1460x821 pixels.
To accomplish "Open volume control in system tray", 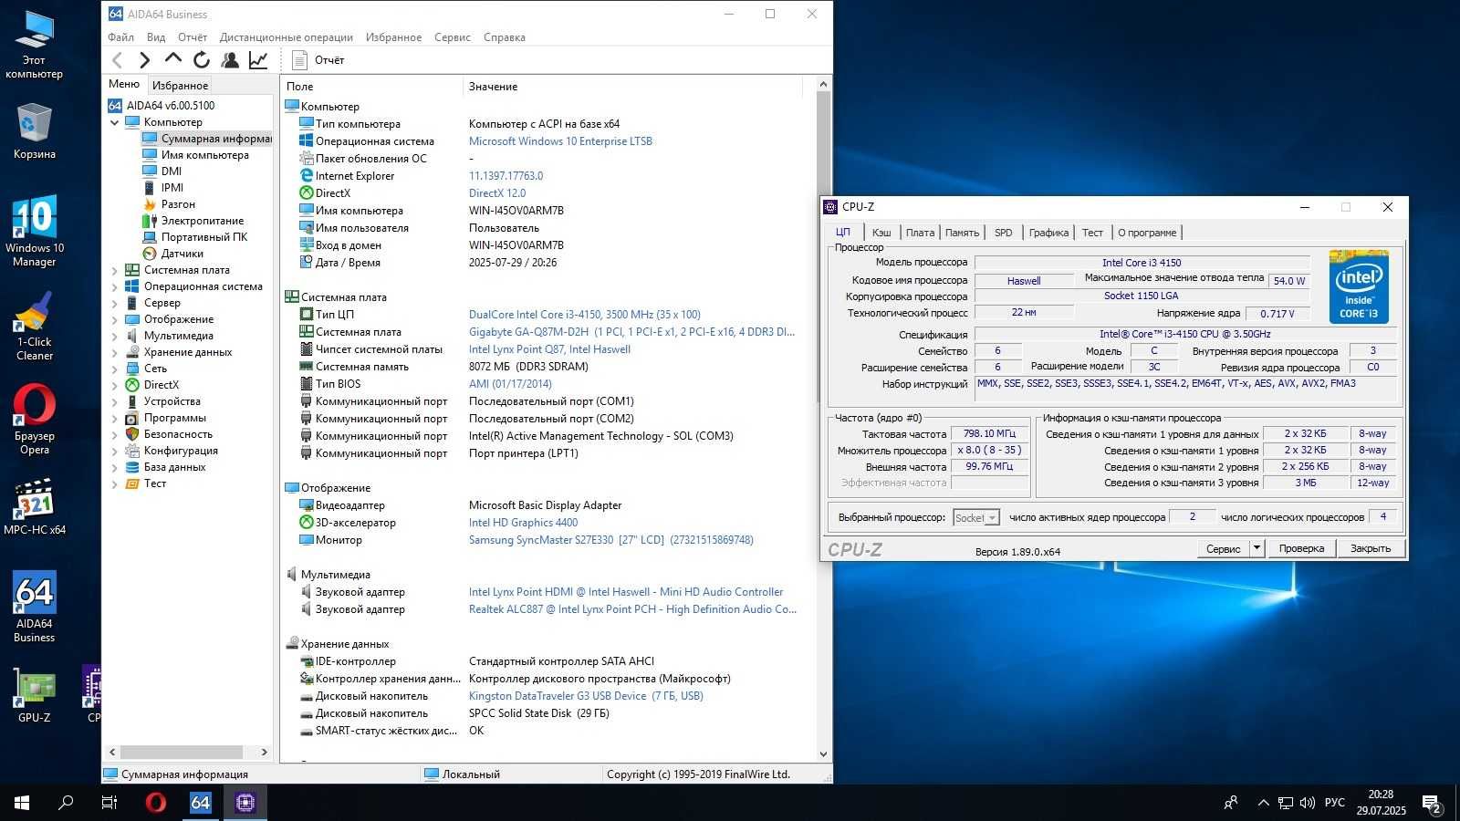I will pyautogui.click(x=1308, y=803).
